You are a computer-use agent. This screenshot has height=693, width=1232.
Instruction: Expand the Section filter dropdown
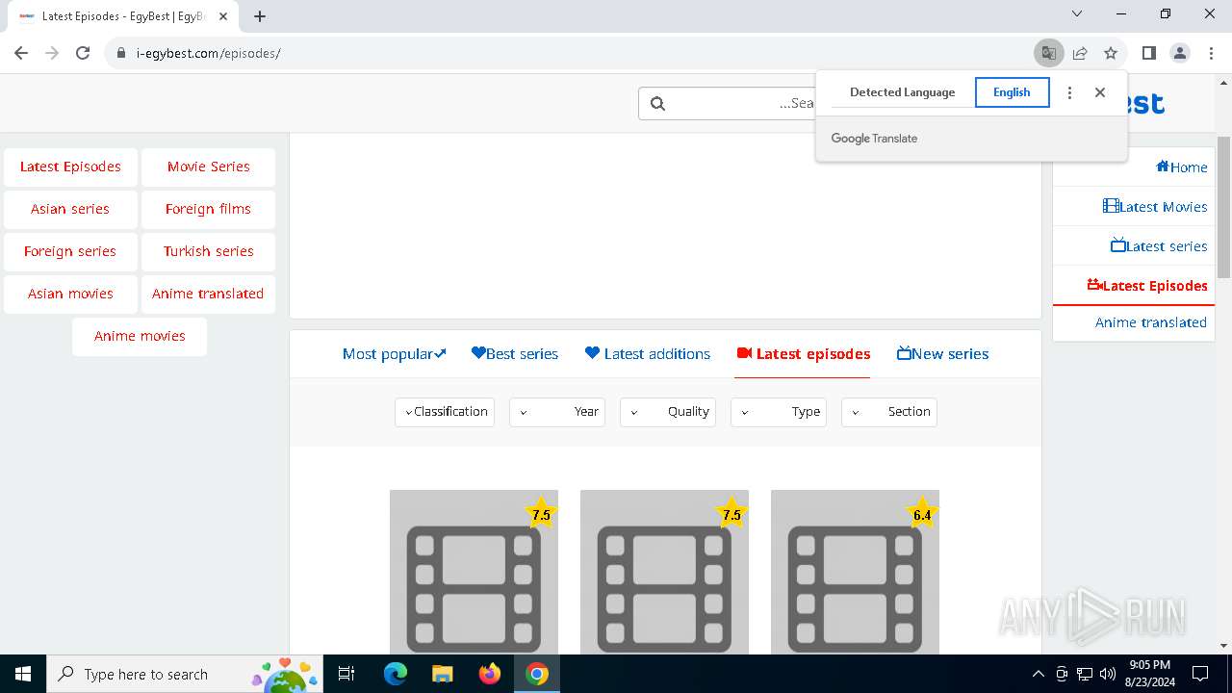(x=889, y=412)
